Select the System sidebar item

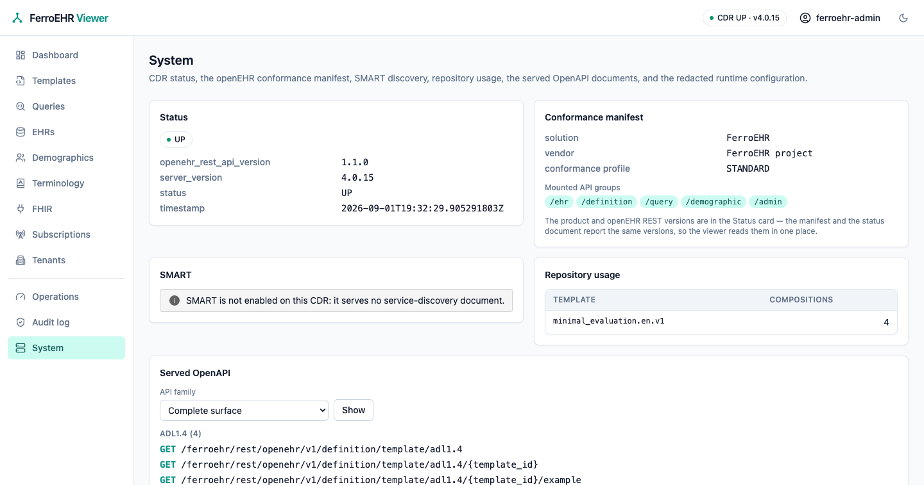pyautogui.click(x=66, y=348)
